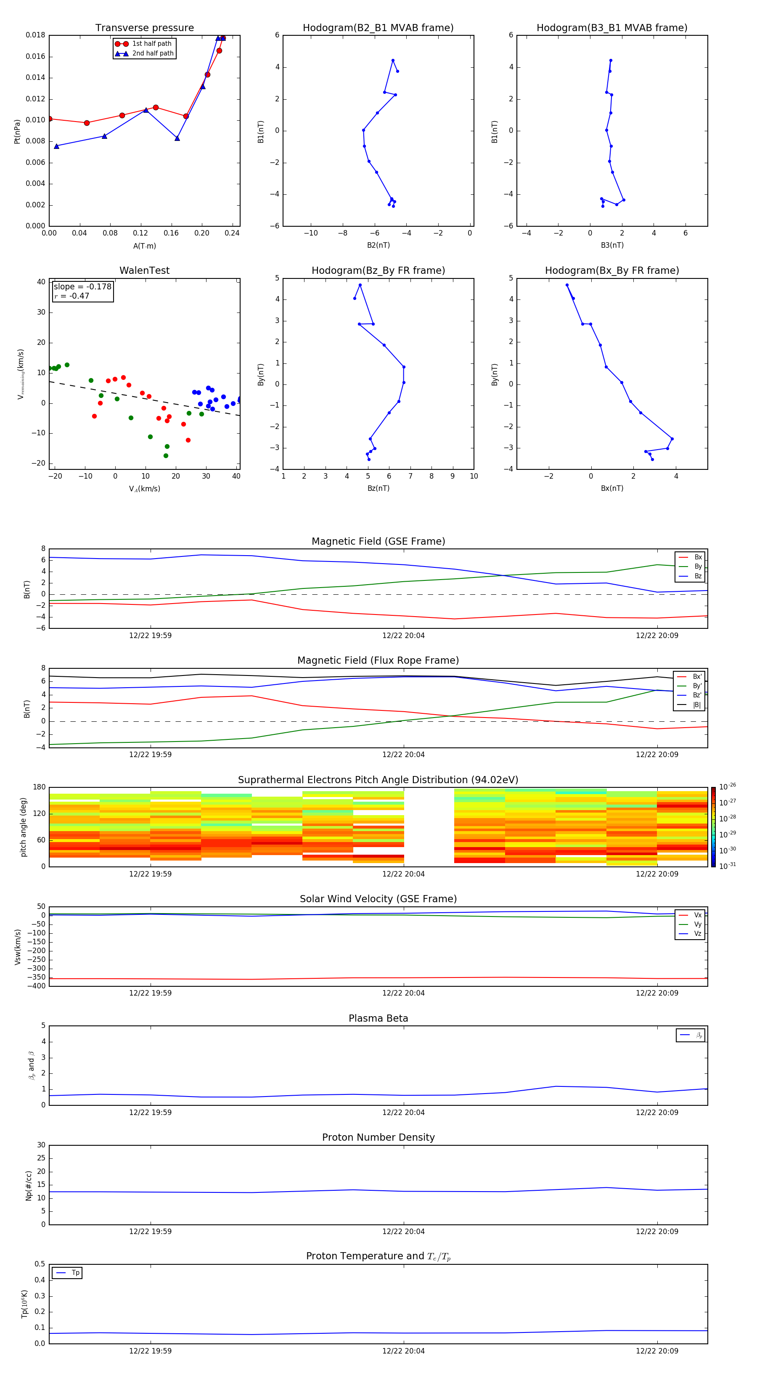The image size is (757, 1388).
Task: Click the "A(T·m)" x-axis label
Action: click(x=144, y=246)
